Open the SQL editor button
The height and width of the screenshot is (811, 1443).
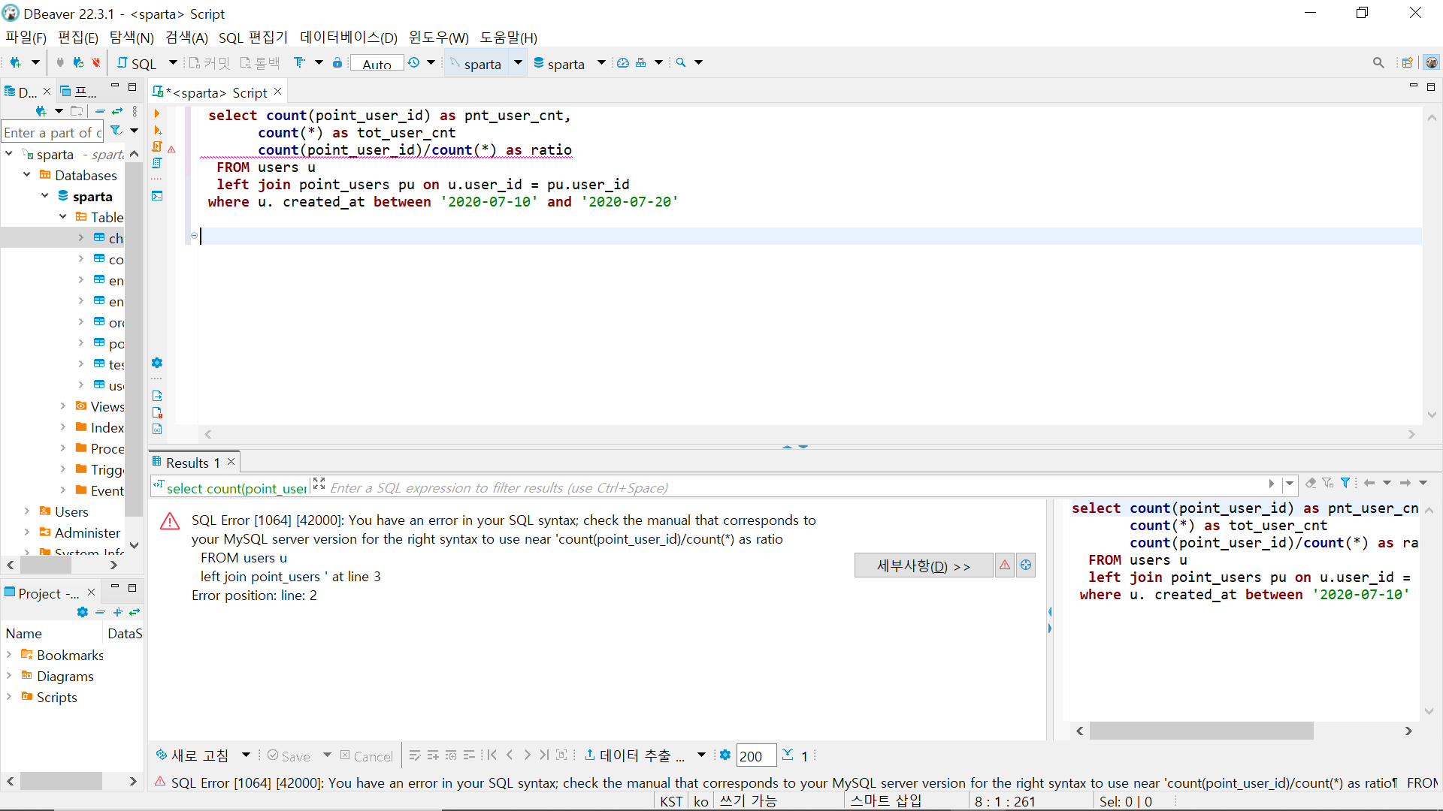pyautogui.click(x=137, y=63)
